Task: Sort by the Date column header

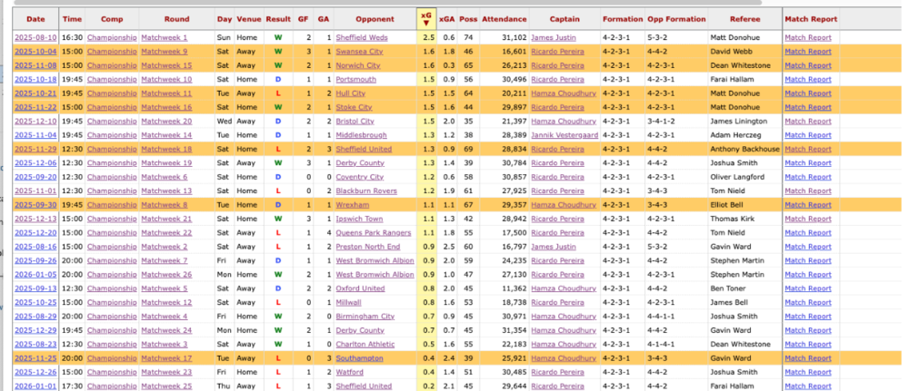Action: [x=35, y=19]
